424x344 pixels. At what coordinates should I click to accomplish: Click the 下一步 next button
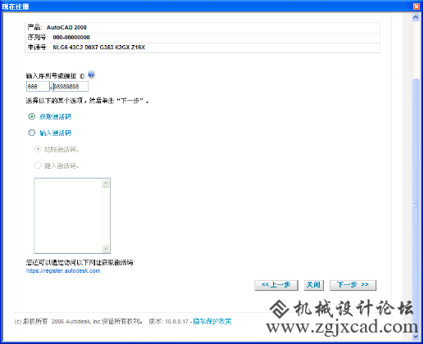click(353, 285)
